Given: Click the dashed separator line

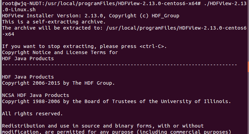Looking at the screenshot, I should point(120,65).
